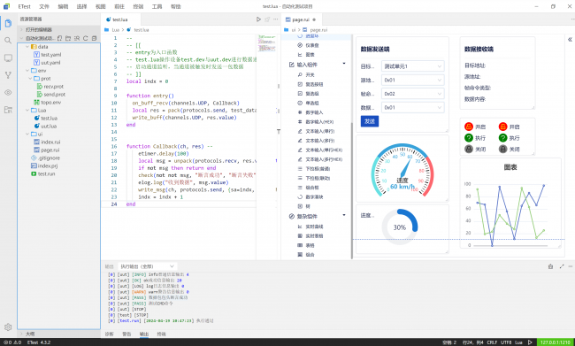The width and height of the screenshot is (575, 346).
Task: Open the source control branch icon
Action: (x=8, y=75)
